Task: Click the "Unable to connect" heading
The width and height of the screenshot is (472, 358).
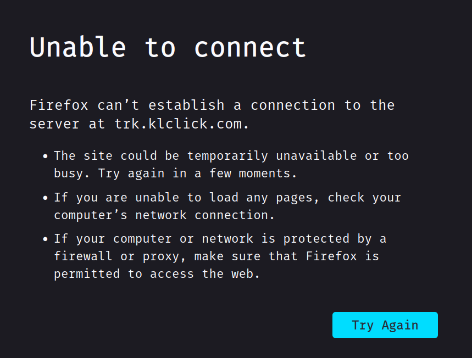Action: 168,48
